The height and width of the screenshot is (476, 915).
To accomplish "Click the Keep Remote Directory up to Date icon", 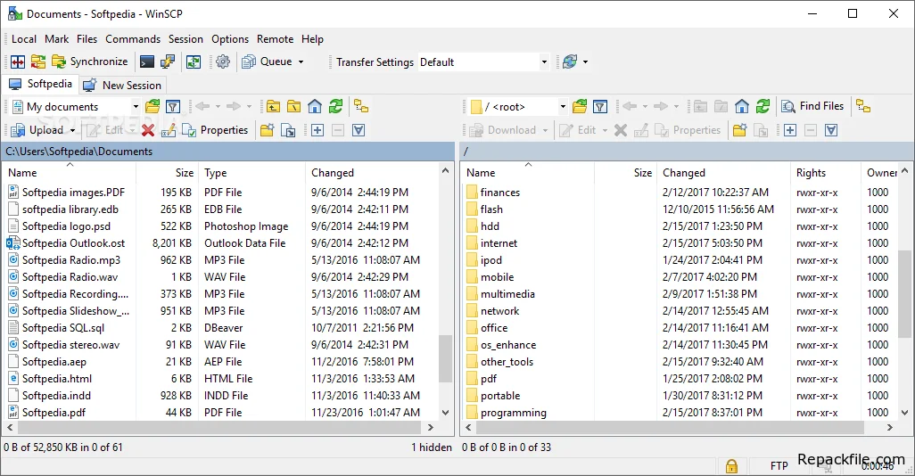I will pos(194,62).
